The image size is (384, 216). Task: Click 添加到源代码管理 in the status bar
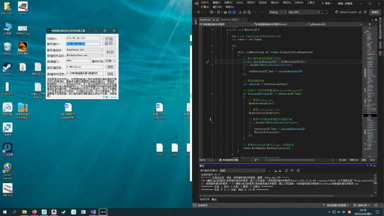[335, 205]
